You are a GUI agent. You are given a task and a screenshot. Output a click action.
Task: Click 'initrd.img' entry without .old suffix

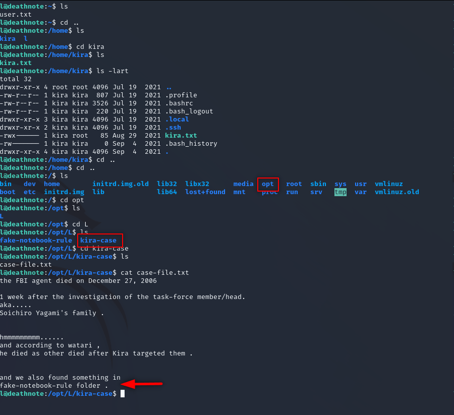(64, 192)
